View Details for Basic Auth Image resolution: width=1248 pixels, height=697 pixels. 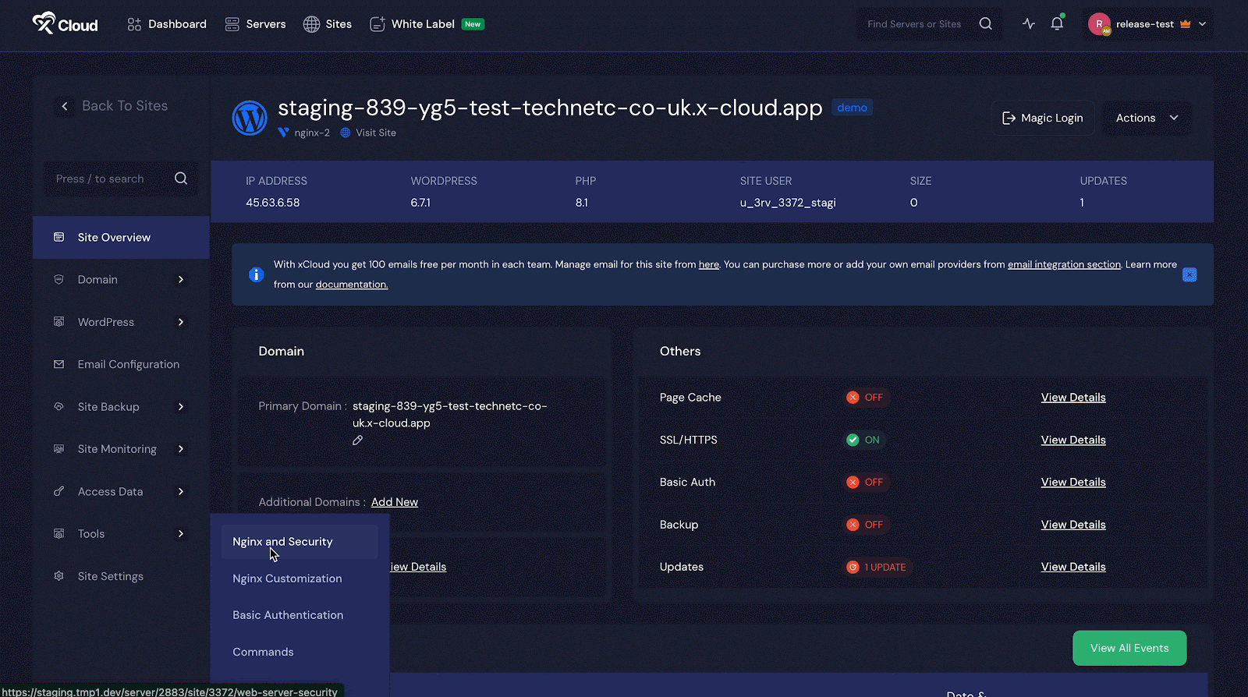(1073, 483)
